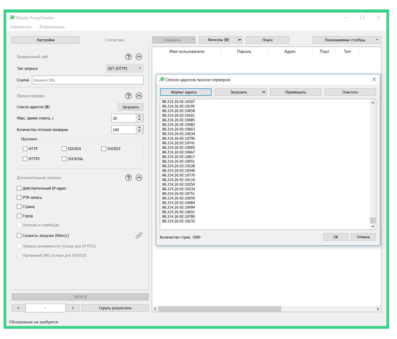Click help icon in Прокси-серверы section

[128, 96]
